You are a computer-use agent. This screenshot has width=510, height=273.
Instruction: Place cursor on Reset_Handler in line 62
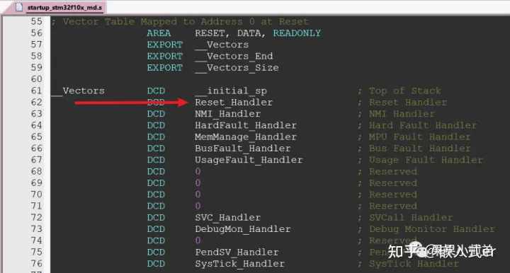[x=234, y=103]
